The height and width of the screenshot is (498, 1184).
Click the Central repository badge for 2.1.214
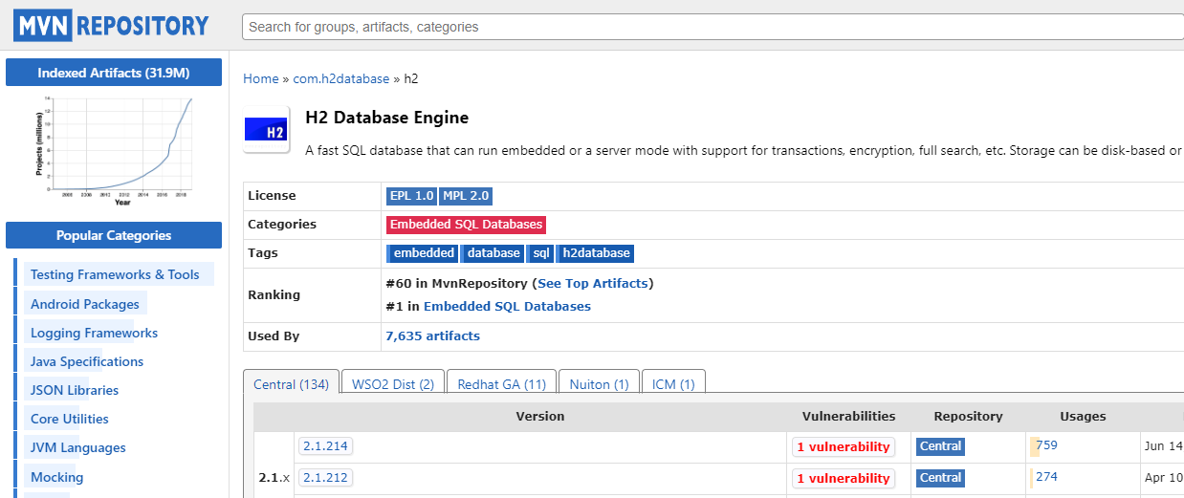(940, 446)
